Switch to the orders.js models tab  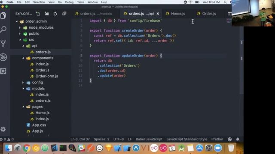[95, 14]
